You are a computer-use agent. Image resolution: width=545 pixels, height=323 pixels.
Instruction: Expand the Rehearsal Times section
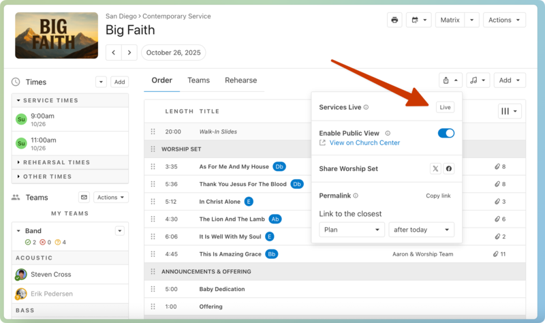tap(56, 163)
